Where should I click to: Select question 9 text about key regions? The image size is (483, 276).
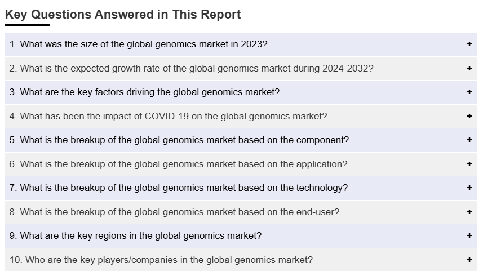(135, 235)
